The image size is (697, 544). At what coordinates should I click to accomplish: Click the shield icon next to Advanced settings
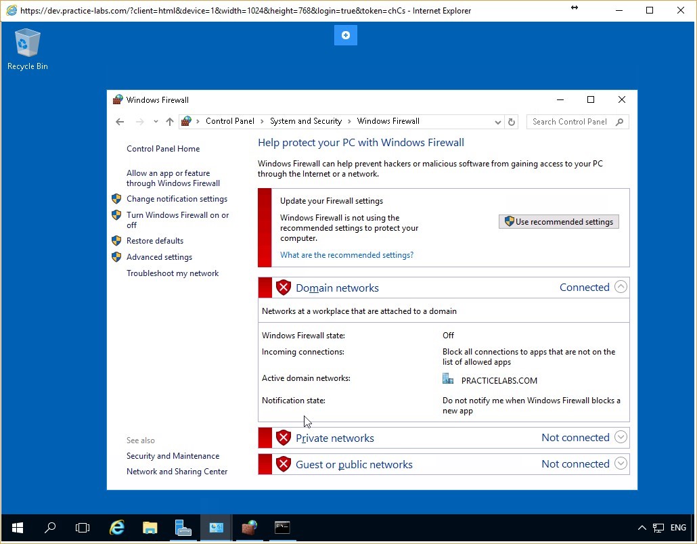(x=116, y=256)
